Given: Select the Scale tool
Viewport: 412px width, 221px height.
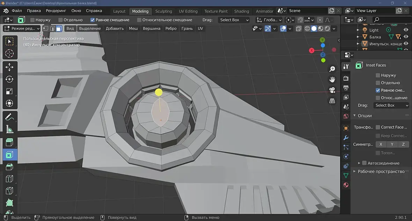Looking at the screenshot, I should coord(9,91).
